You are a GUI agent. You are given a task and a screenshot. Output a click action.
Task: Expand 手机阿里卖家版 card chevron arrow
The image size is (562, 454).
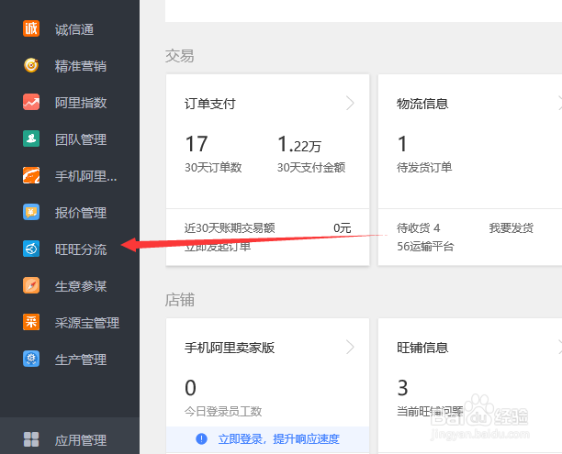click(x=350, y=347)
